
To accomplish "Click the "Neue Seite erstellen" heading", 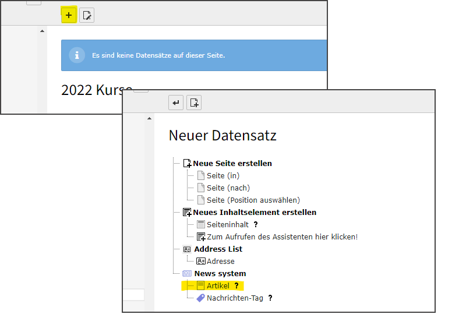I will pyautogui.click(x=232, y=163).
